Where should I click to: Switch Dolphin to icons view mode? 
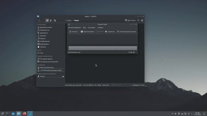[47, 20]
